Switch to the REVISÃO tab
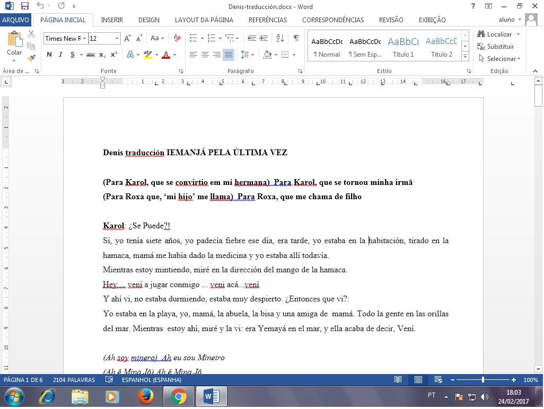Viewport: 544px width, 409px height. (x=391, y=20)
